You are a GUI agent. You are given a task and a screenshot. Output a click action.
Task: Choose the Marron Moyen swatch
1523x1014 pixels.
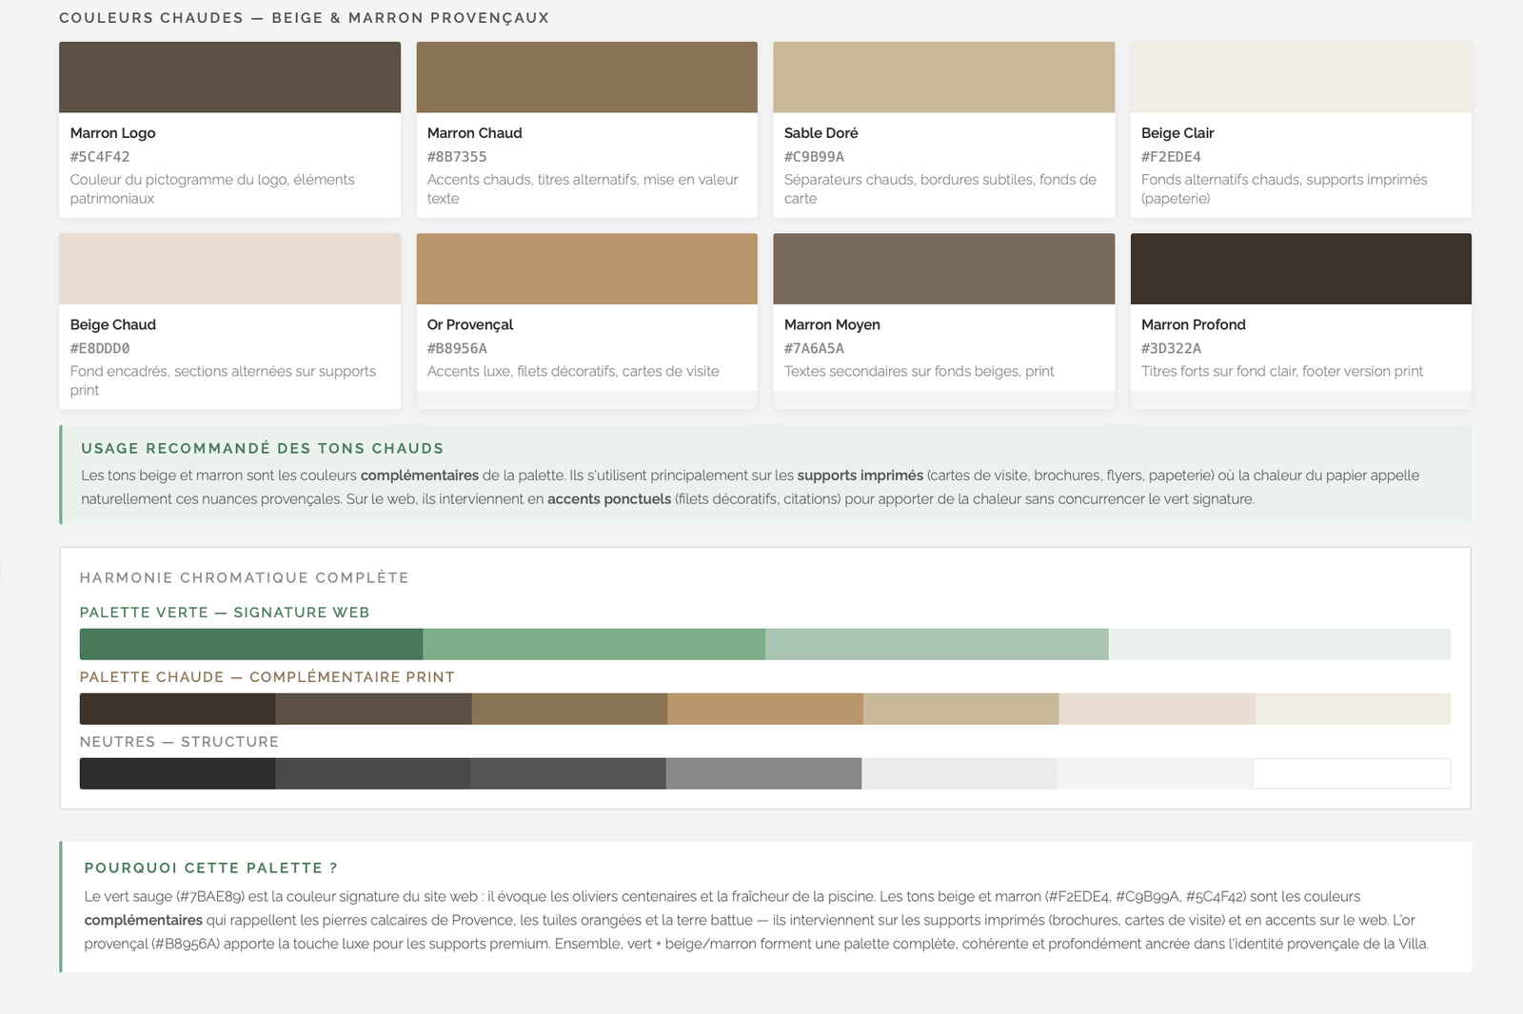coord(943,269)
